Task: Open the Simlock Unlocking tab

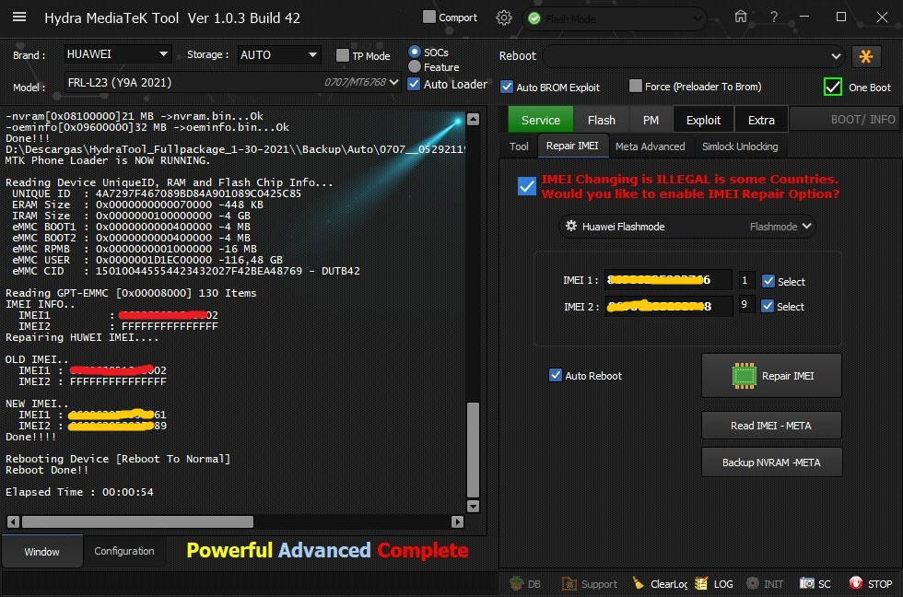Action: click(x=739, y=146)
